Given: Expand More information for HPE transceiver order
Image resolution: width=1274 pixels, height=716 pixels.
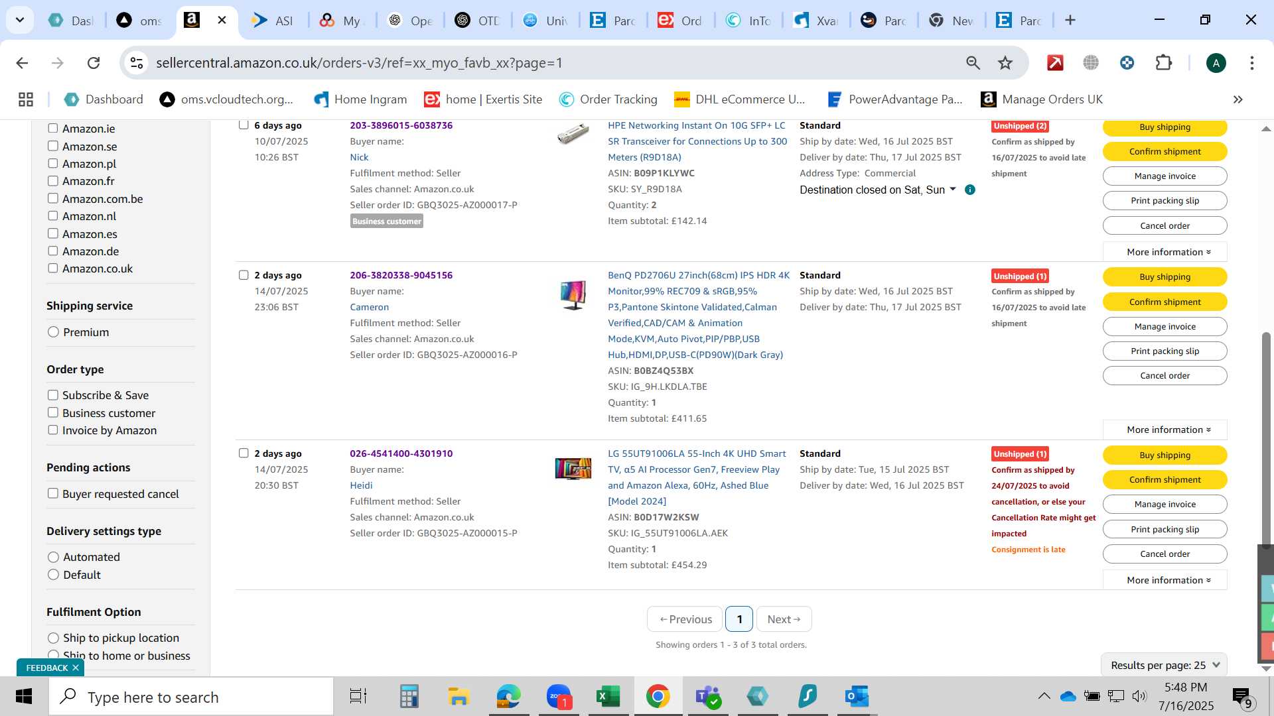Looking at the screenshot, I should [x=1165, y=252].
